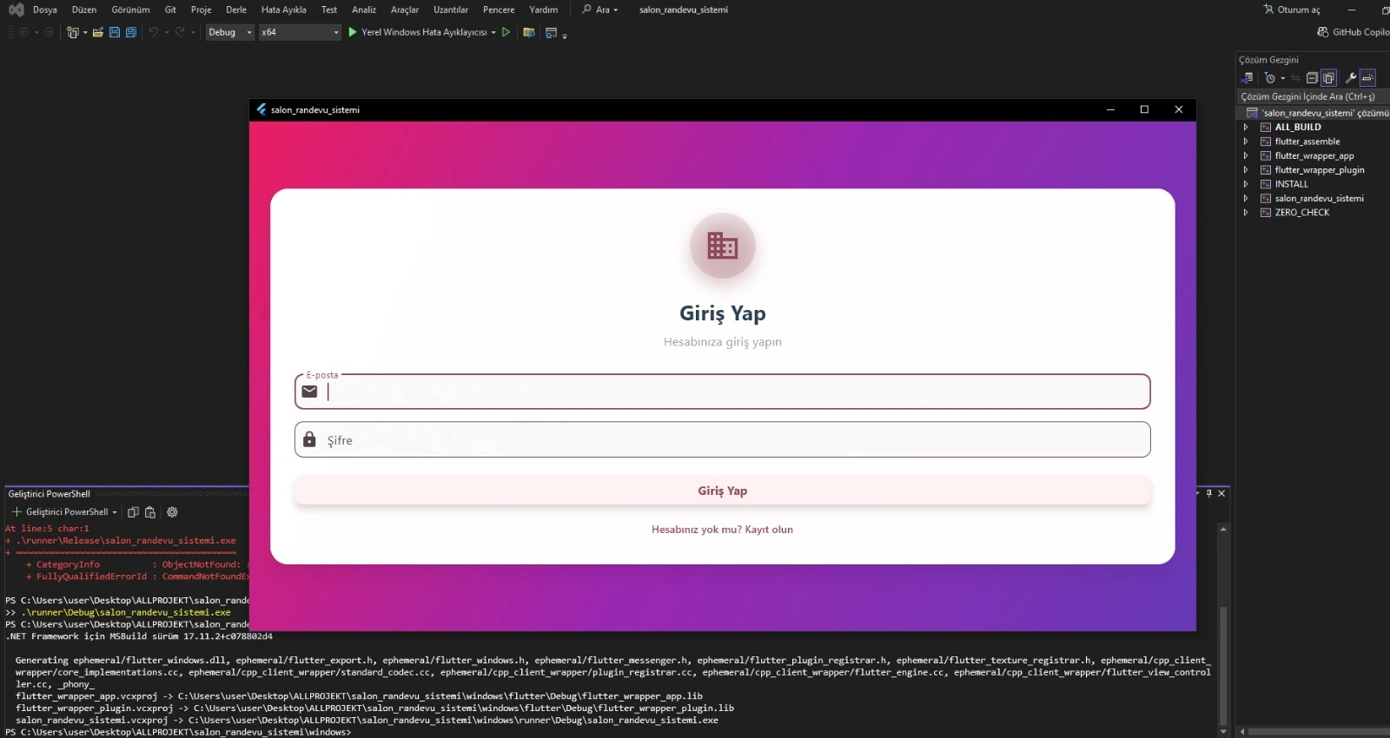Toggle preview selected items button

coord(1367,78)
